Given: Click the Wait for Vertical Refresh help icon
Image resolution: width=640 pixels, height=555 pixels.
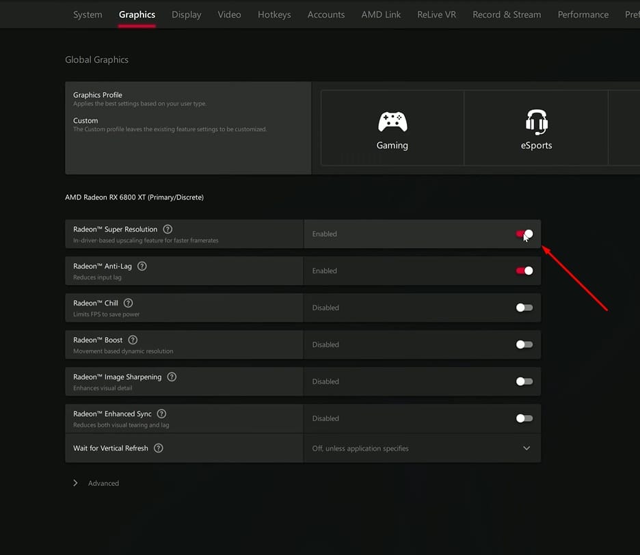Looking at the screenshot, I should (x=158, y=448).
